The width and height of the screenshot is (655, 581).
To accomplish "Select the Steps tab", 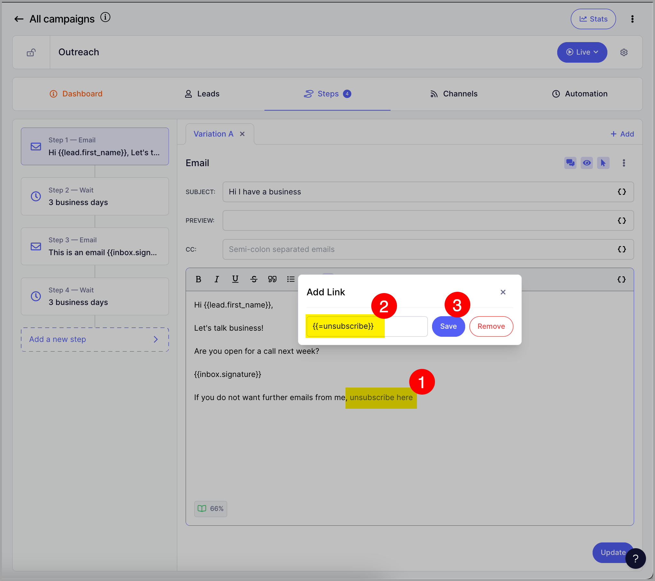I will pos(327,94).
